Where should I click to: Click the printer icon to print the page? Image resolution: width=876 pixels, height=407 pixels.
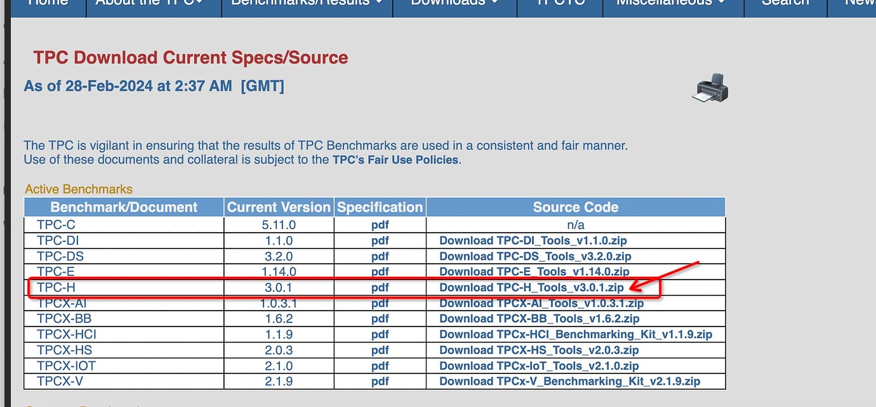(x=710, y=89)
